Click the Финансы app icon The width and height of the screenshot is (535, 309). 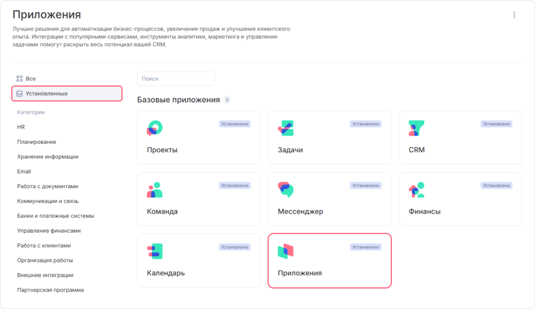416,189
